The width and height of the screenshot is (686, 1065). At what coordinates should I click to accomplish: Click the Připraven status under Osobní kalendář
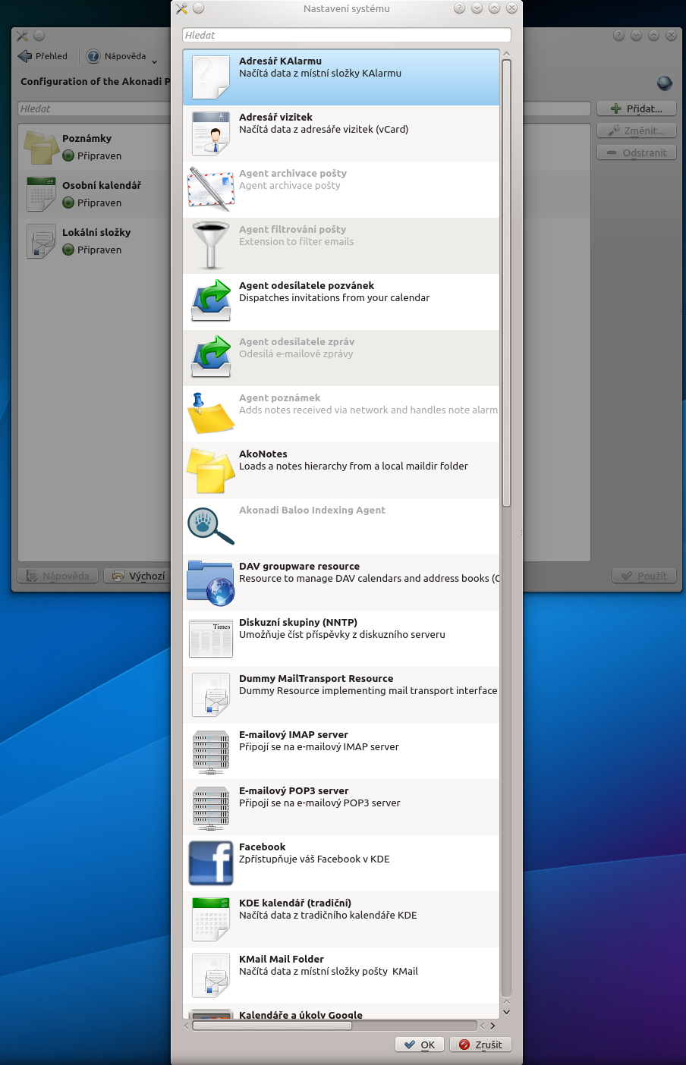click(92, 203)
